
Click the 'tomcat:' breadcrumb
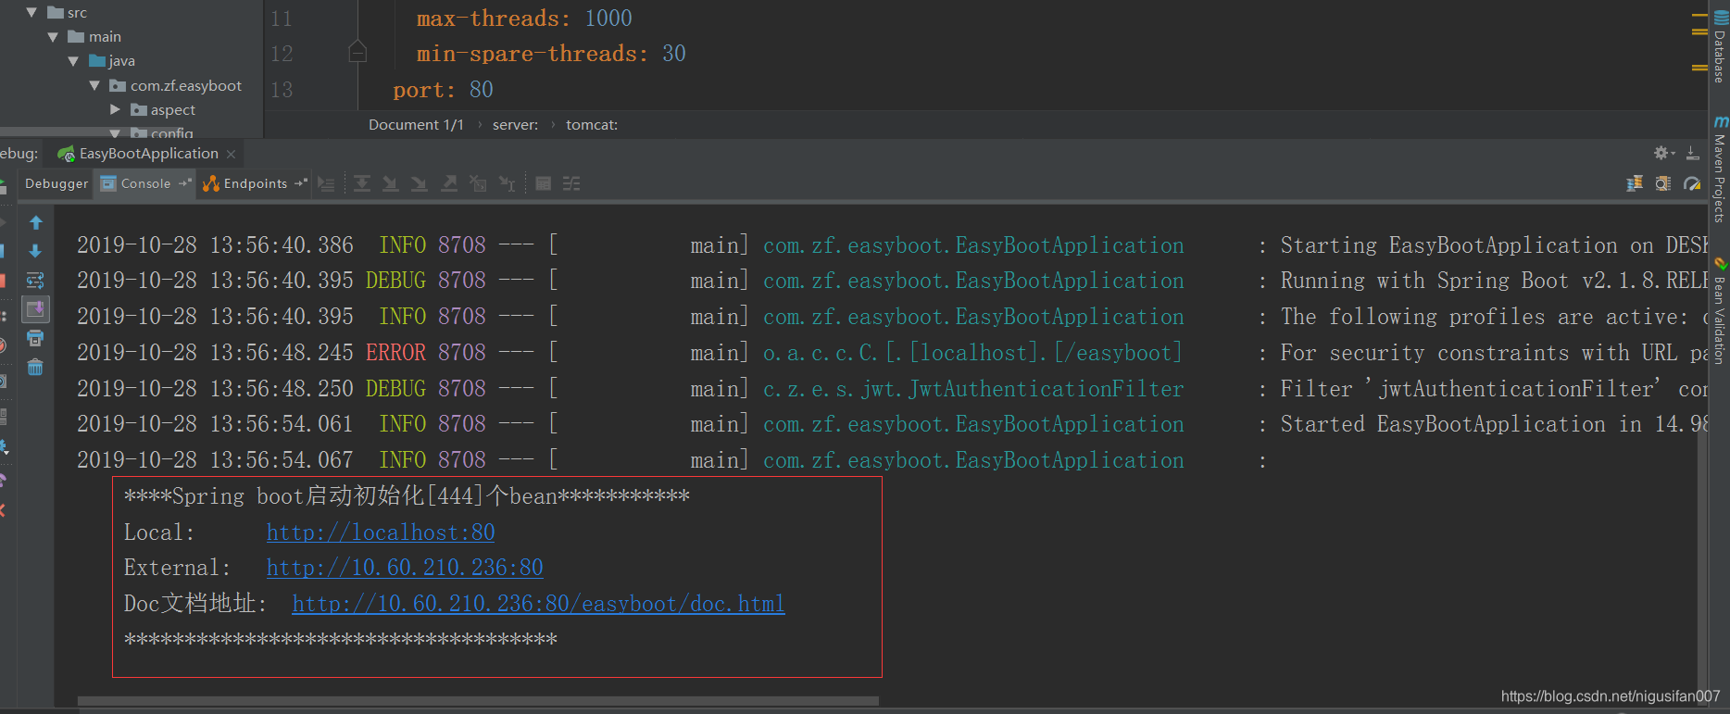pos(592,124)
